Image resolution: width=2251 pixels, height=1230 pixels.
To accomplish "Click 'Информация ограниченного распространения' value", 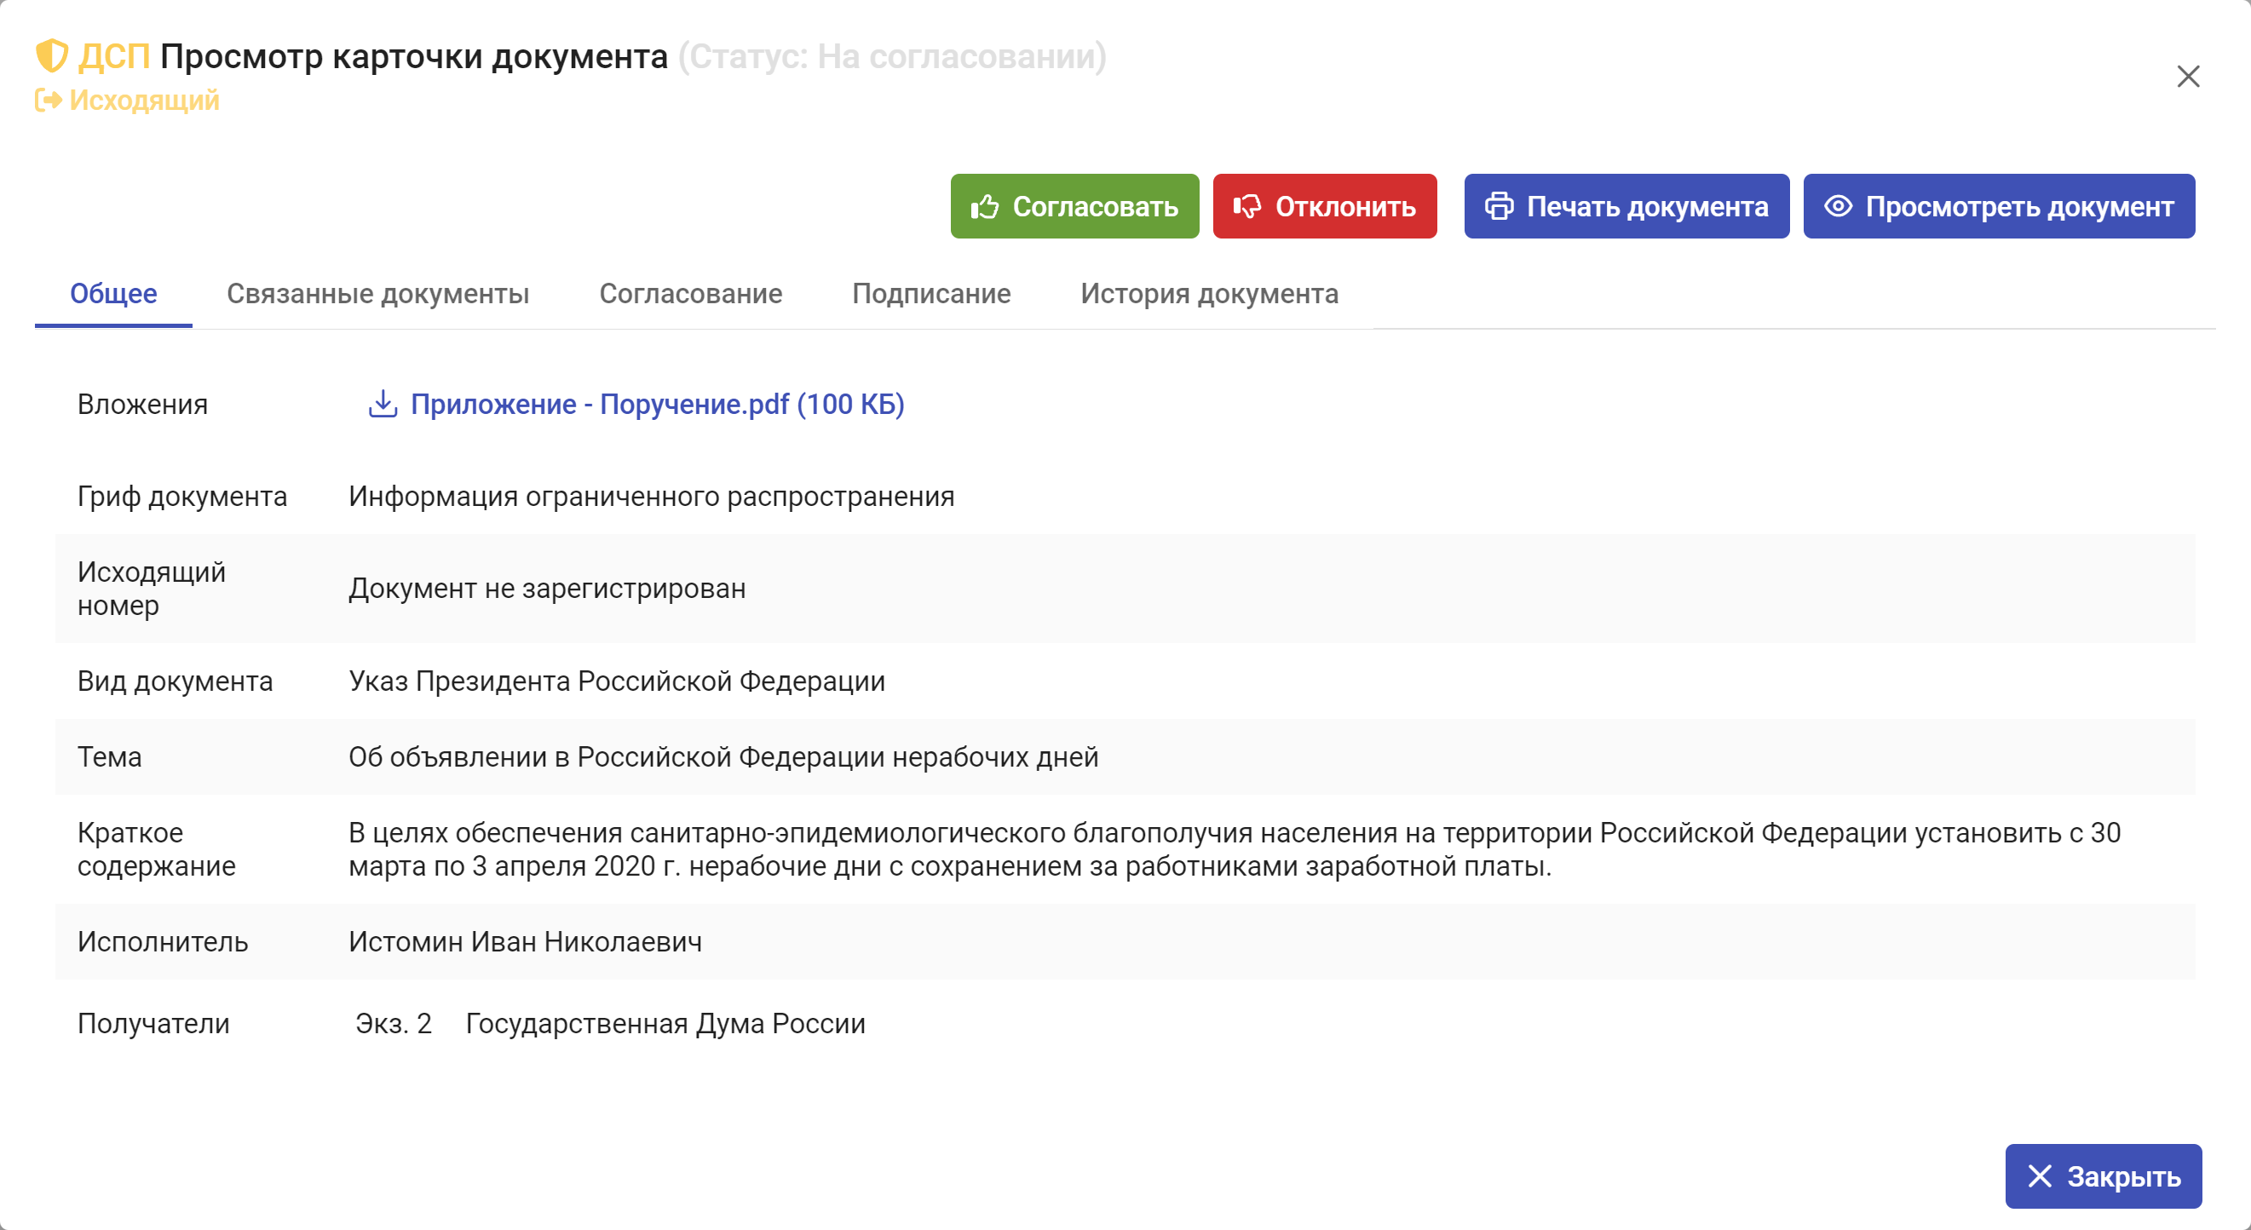I will click(x=651, y=497).
